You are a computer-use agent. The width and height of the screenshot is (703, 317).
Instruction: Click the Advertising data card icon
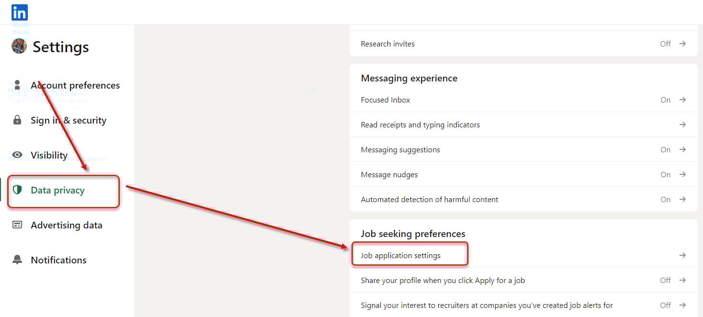pyautogui.click(x=17, y=225)
